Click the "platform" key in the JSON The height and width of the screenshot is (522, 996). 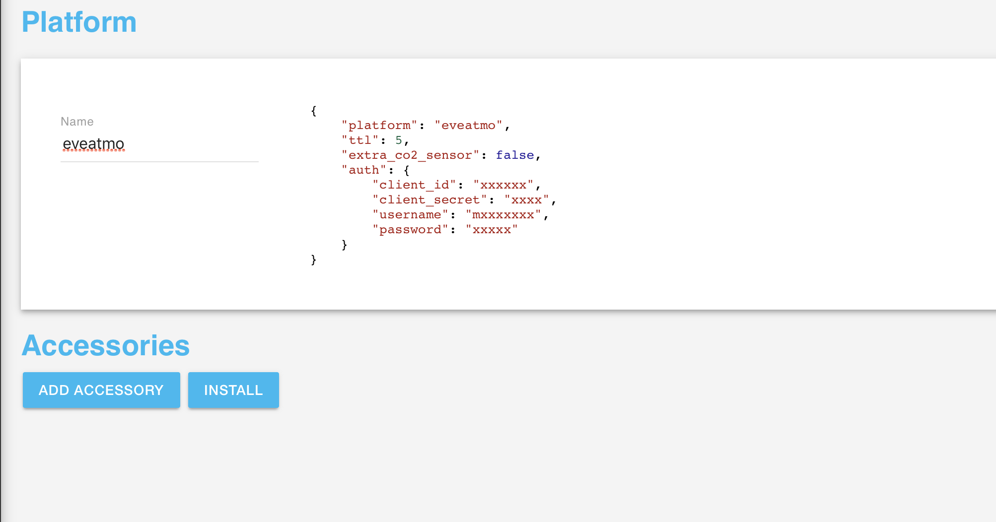pos(379,126)
